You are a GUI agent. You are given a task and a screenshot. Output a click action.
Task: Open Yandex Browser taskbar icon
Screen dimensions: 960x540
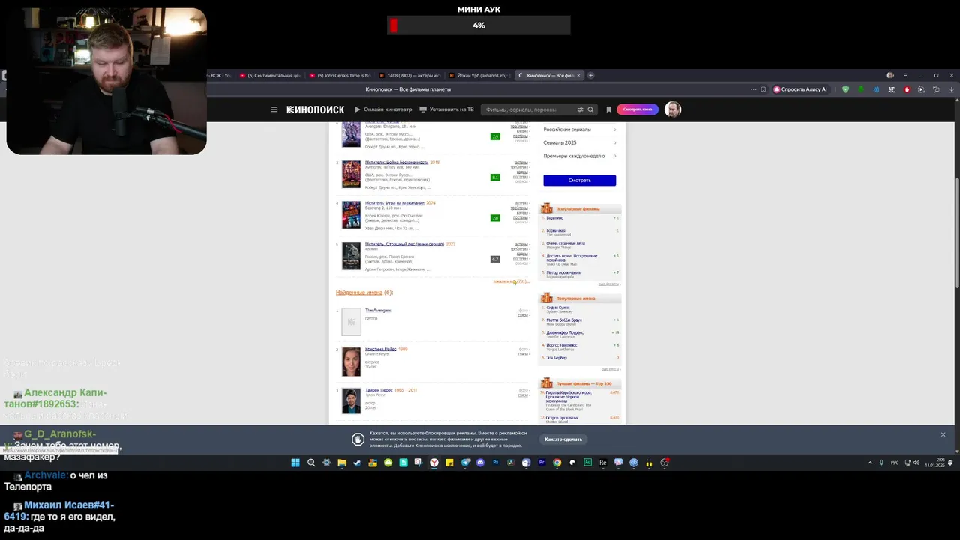pyautogui.click(x=434, y=463)
